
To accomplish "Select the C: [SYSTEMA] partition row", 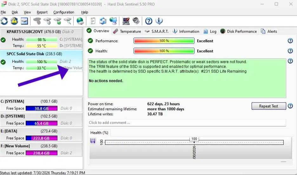I will [x=41, y=105].
